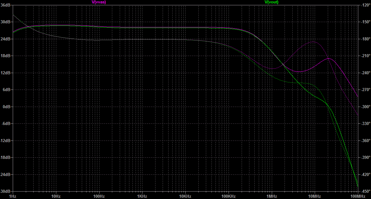Viewport: 371px width, 199px height.
Task: Click the 6dB left axis label
Action: (7, 90)
